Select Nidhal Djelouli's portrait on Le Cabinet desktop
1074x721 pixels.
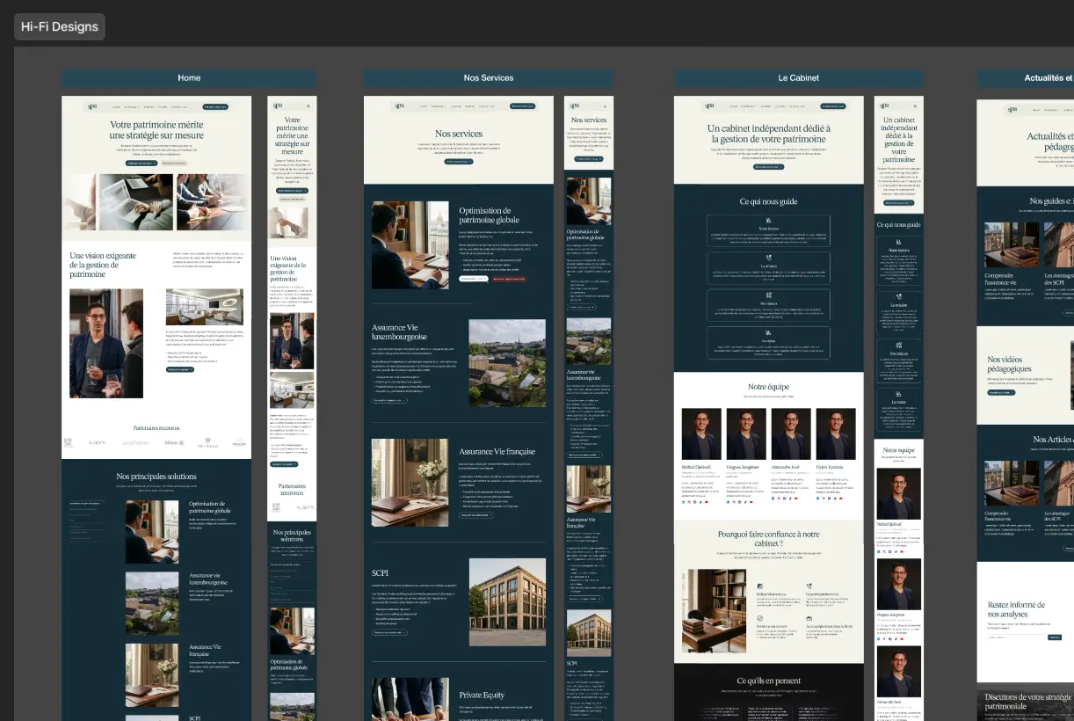click(701, 433)
